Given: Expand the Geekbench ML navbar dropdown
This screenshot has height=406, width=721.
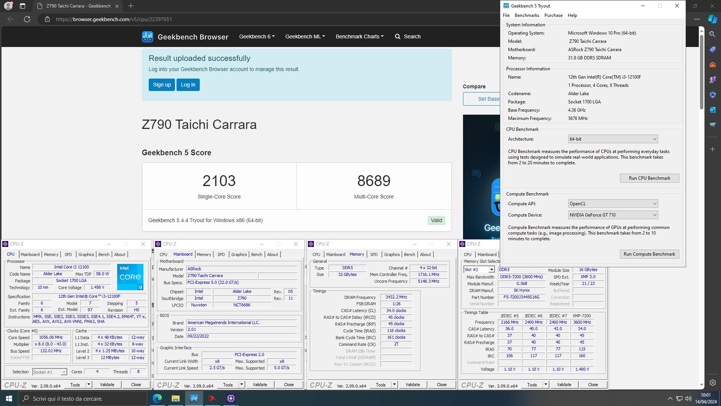Looking at the screenshot, I should coord(305,36).
